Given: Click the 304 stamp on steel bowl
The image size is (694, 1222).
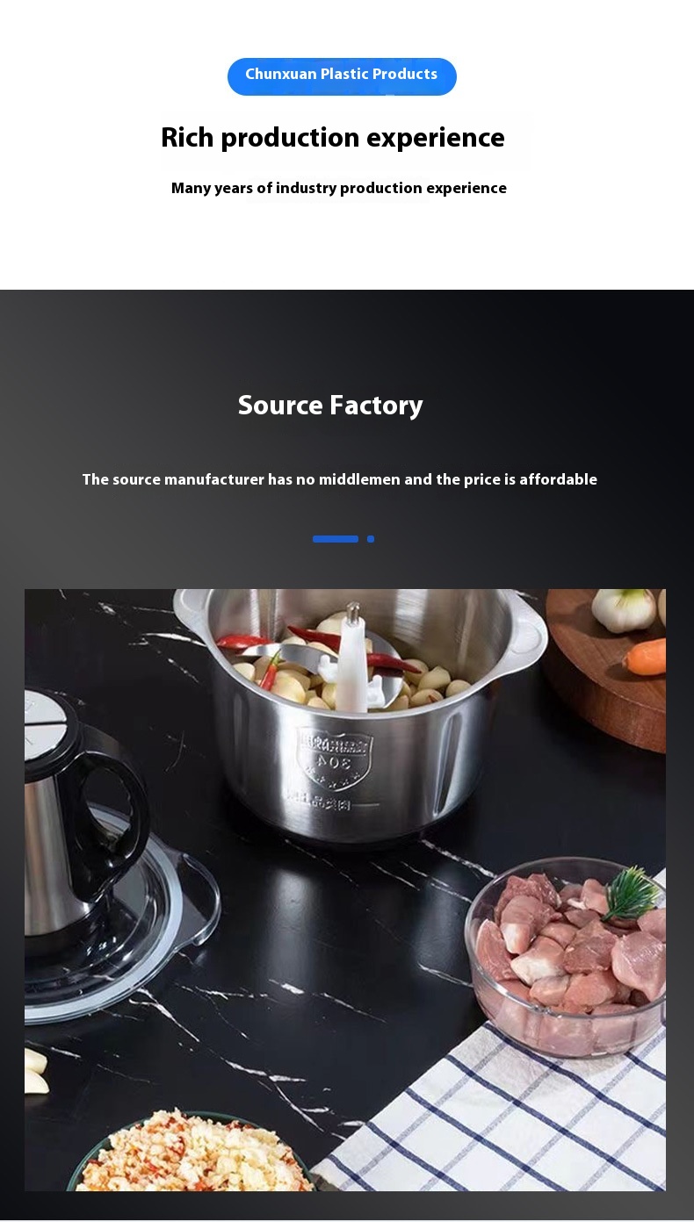Looking at the screenshot, I should pos(334,756).
